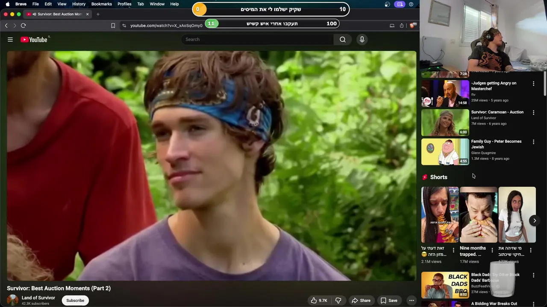Click the address bar URL
This screenshot has width=547, height=307.
tap(166, 26)
